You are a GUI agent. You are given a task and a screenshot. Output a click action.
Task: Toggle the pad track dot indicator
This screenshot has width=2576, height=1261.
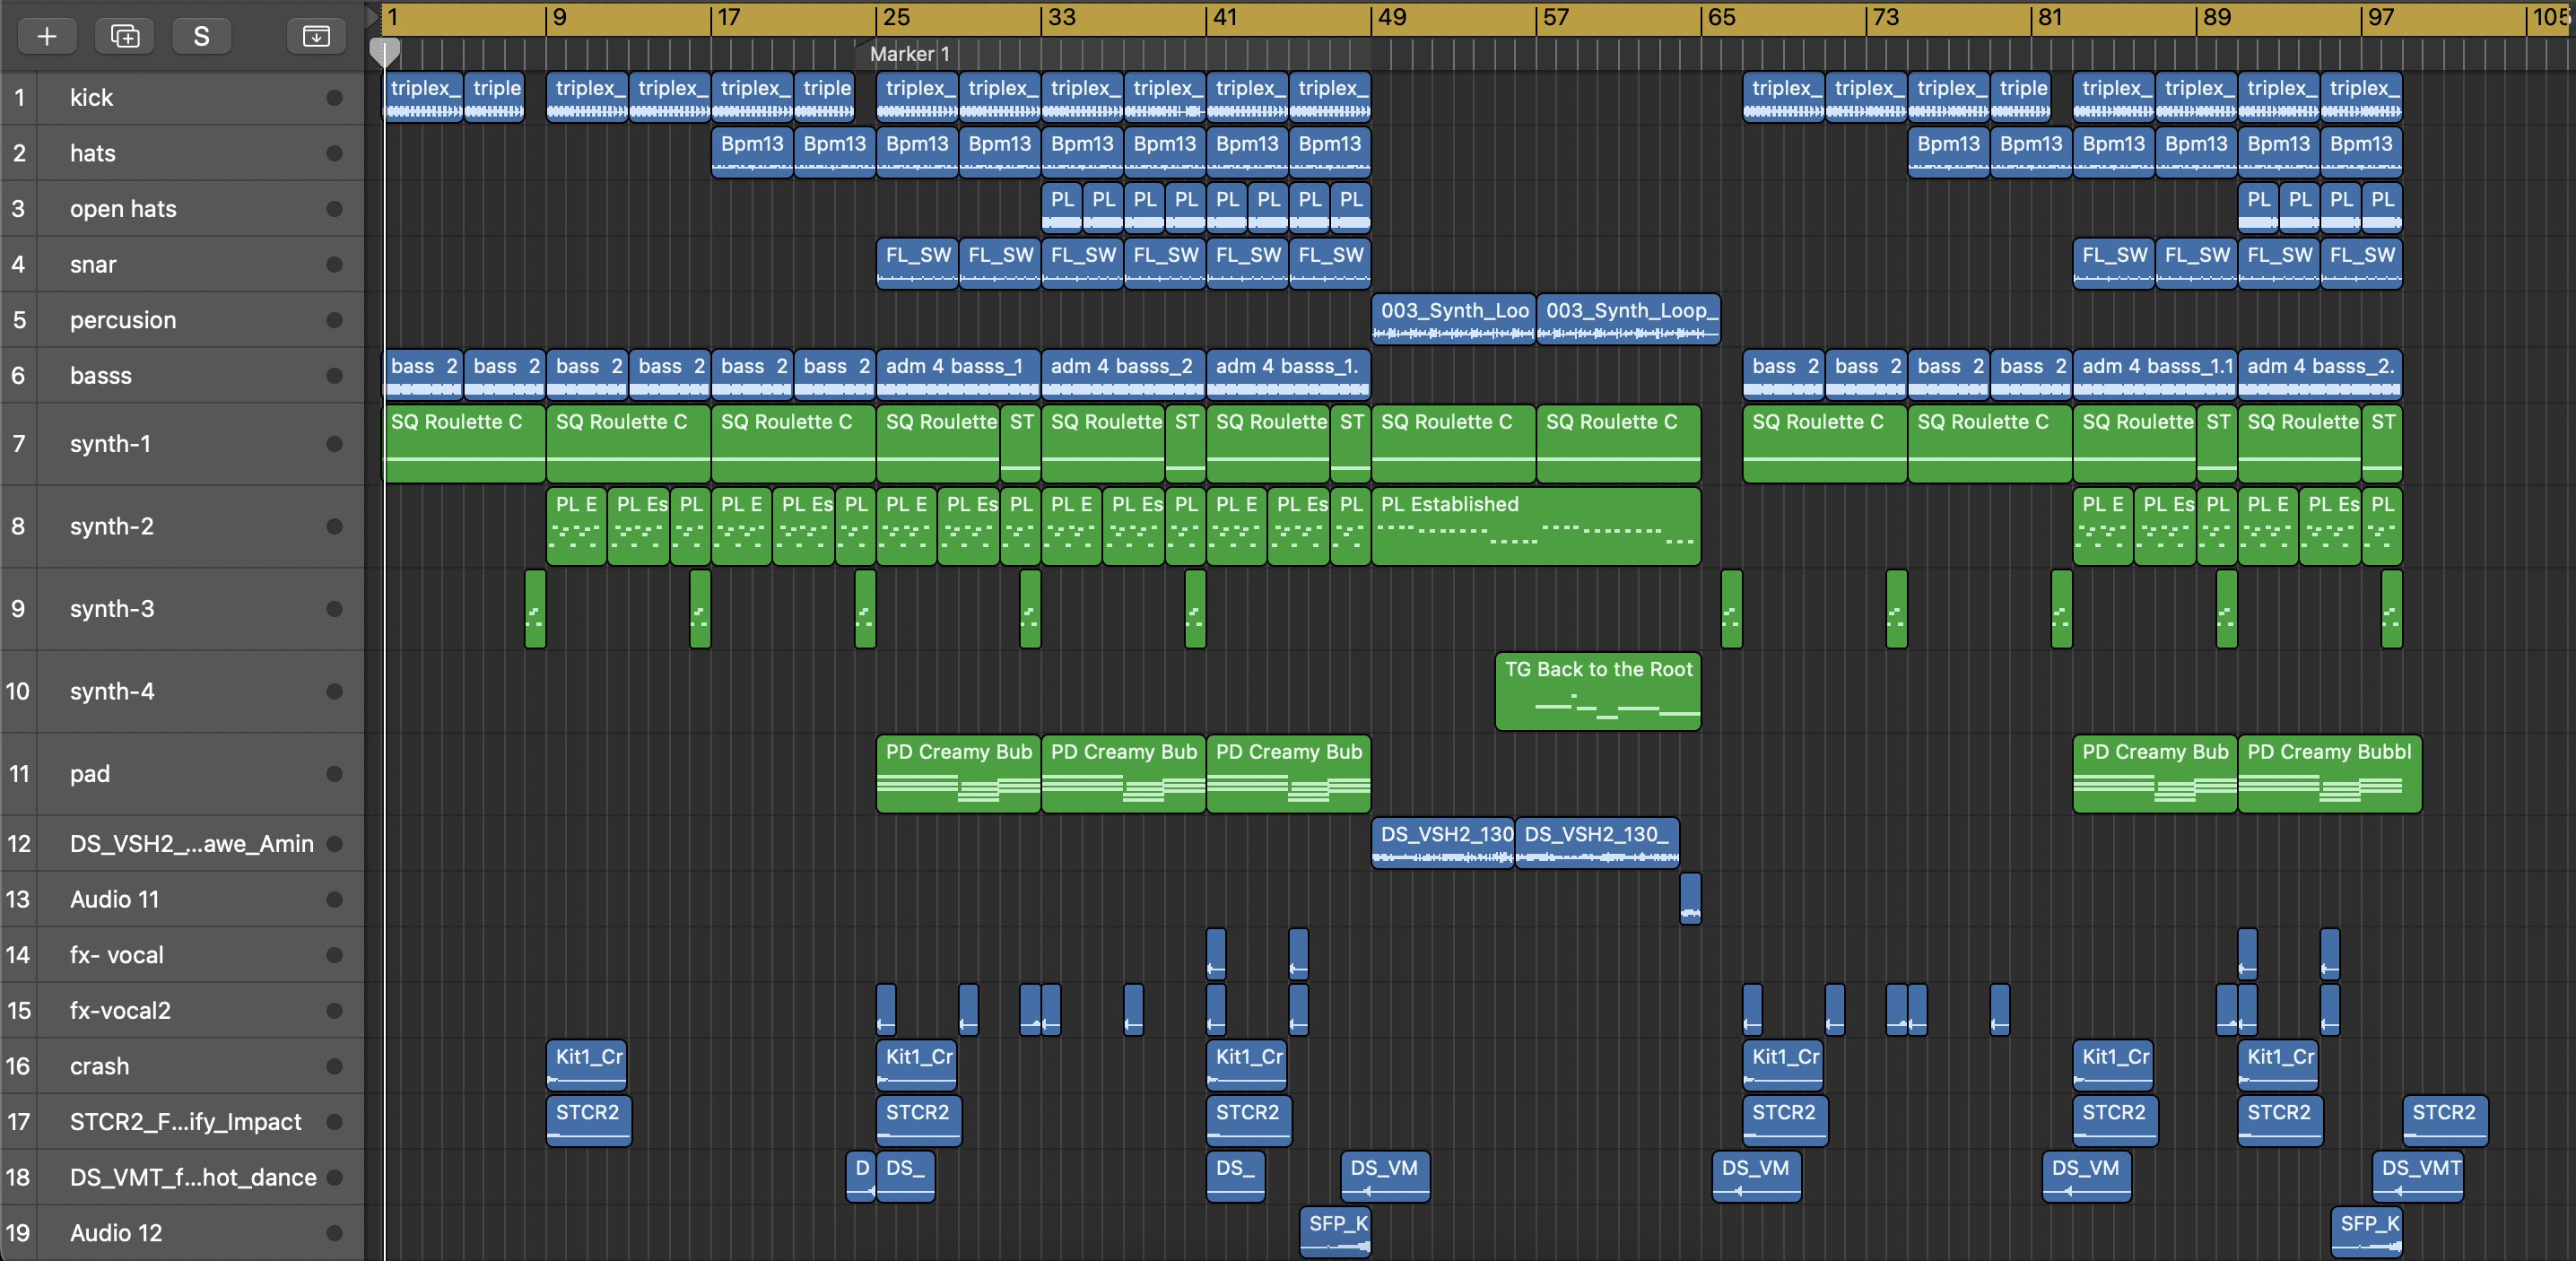[x=334, y=774]
